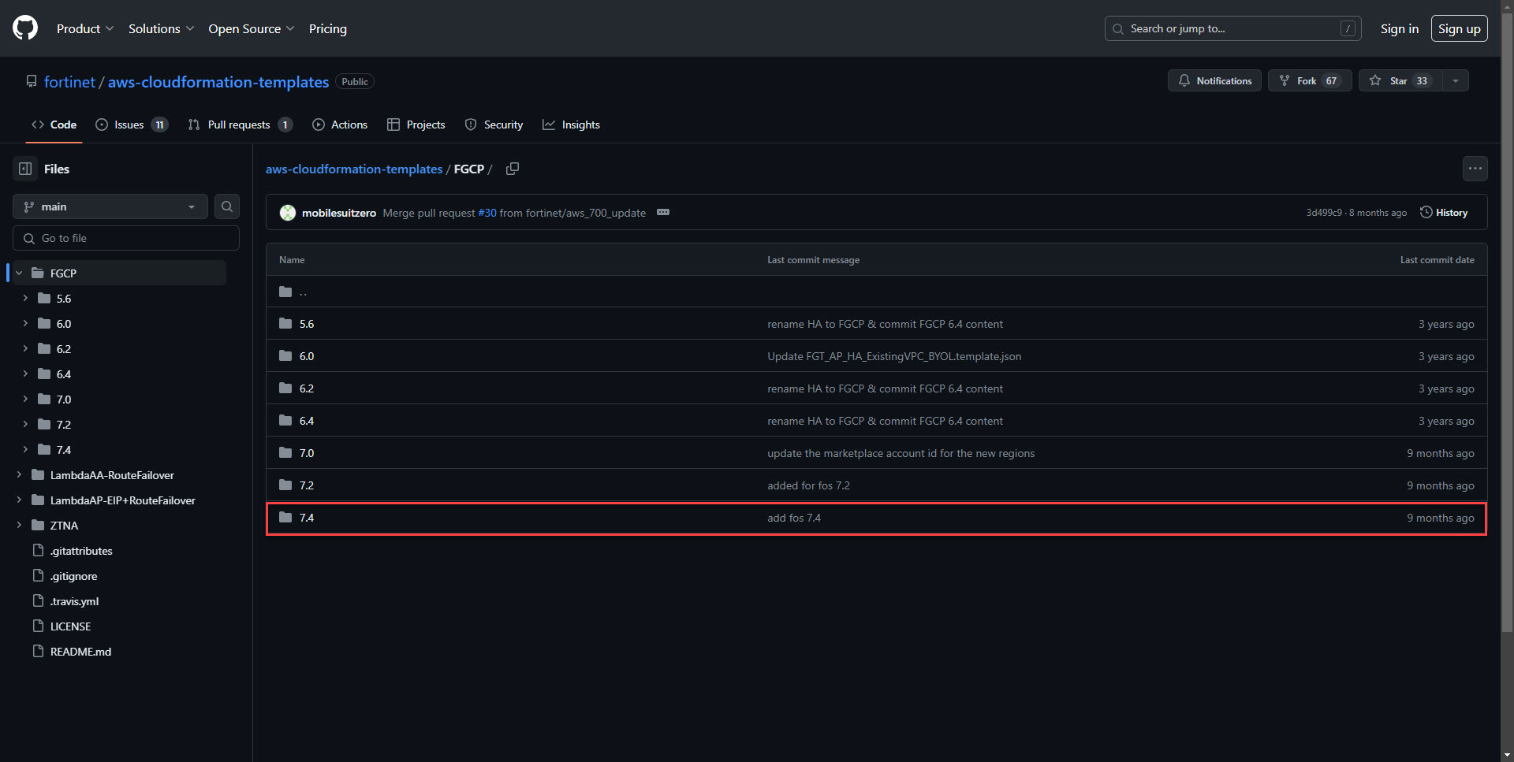Image resolution: width=1514 pixels, height=762 pixels.
Task: Open .gitignore file in tree
Action: point(73,576)
